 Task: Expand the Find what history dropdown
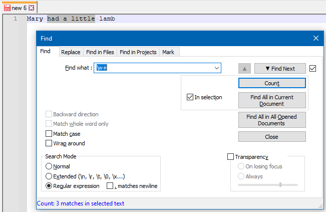click(217, 68)
